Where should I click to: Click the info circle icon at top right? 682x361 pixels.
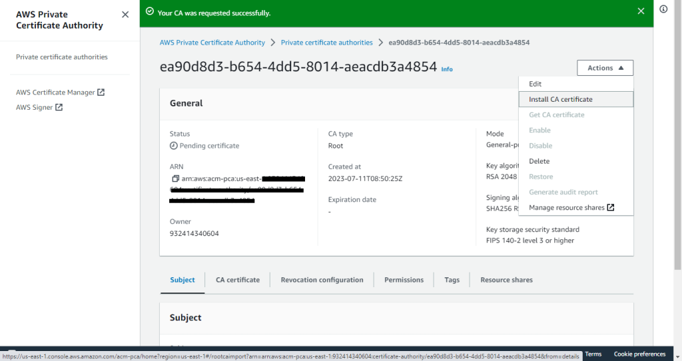coord(663,9)
